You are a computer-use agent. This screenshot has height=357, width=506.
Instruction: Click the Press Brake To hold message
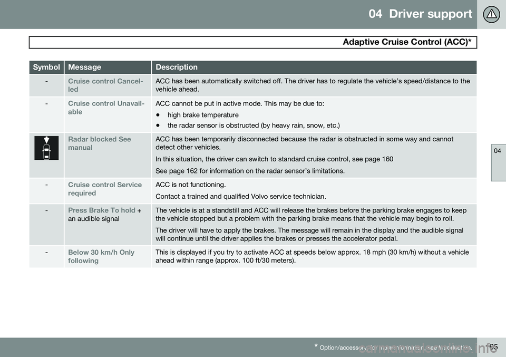pos(101,210)
